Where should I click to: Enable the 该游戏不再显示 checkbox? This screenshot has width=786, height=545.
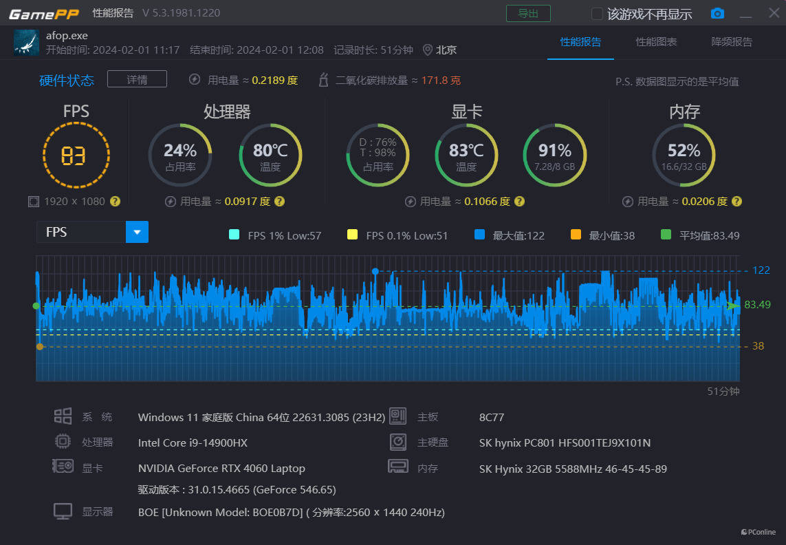pyautogui.click(x=597, y=14)
